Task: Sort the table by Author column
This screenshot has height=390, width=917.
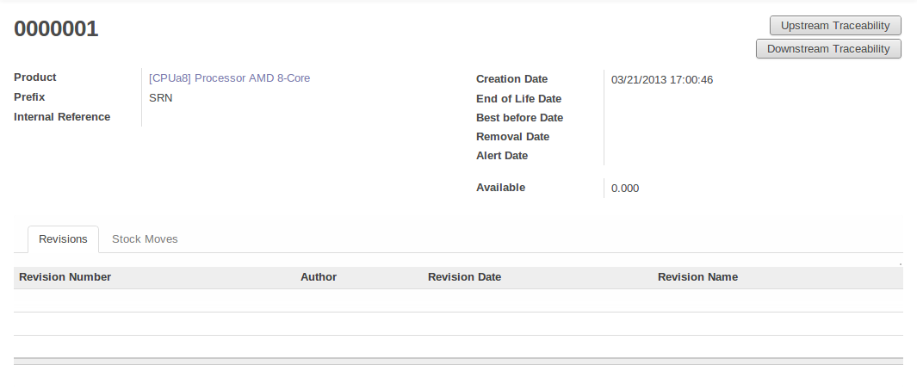Action: pyautogui.click(x=319, y=277)
